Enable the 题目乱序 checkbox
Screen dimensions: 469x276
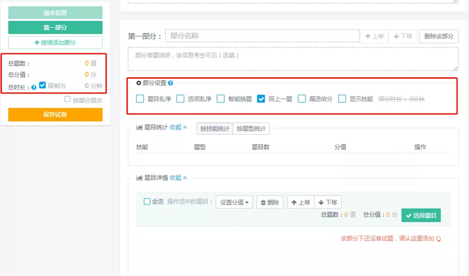click(140, 98)
